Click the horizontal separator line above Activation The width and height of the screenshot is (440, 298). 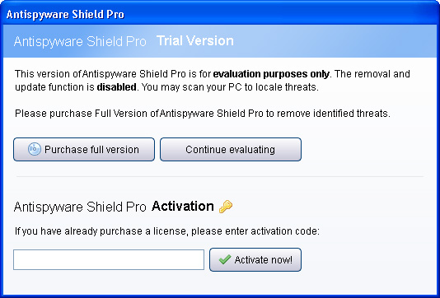(x=220, y=177)
